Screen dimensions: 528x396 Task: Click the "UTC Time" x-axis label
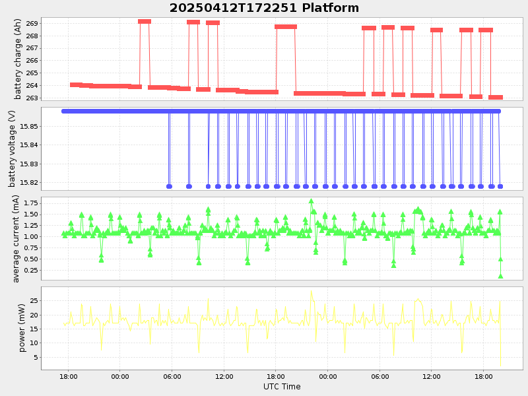(x=282, y=387)
